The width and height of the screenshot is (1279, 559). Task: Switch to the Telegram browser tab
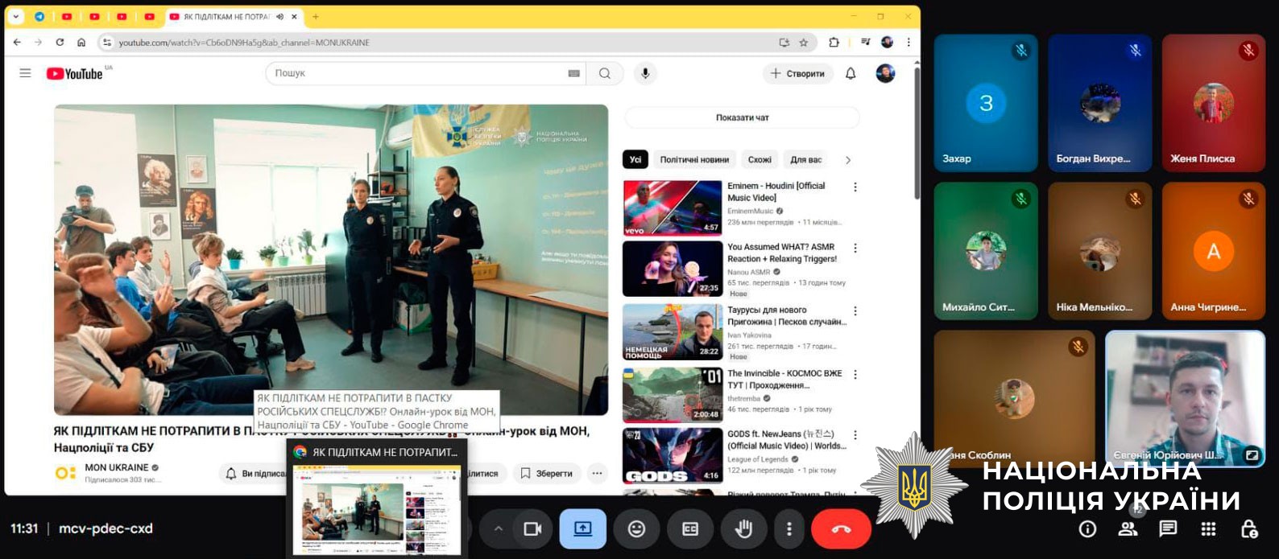click(x=39, y=16)
